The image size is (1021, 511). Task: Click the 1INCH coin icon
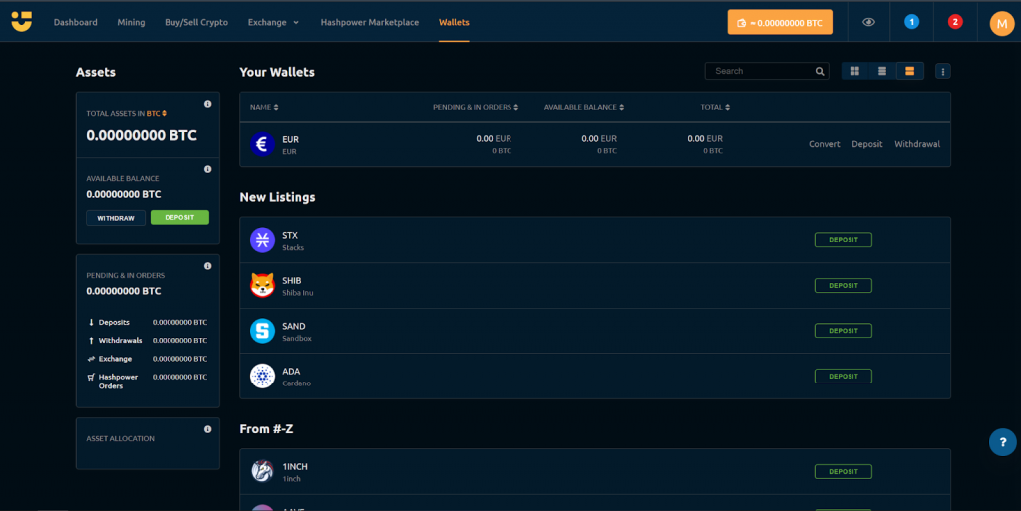point(262,471)
